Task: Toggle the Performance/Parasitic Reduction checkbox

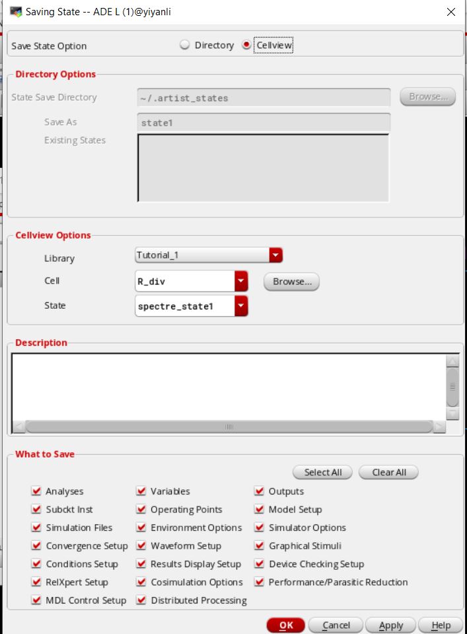Action: pos(259,582)
